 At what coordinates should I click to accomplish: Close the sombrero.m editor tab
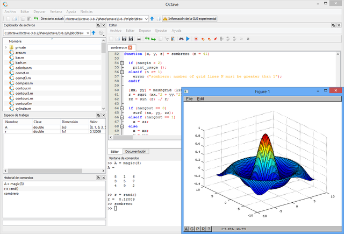[130, 47]
